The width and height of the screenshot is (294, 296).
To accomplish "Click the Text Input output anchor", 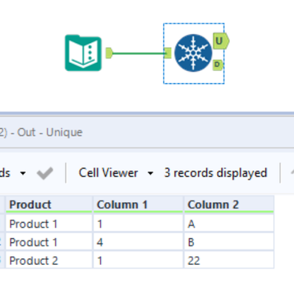I will [110, 53].
